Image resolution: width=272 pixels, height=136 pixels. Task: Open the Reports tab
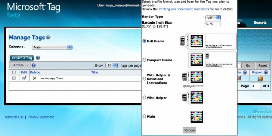[x=260, y=23]
